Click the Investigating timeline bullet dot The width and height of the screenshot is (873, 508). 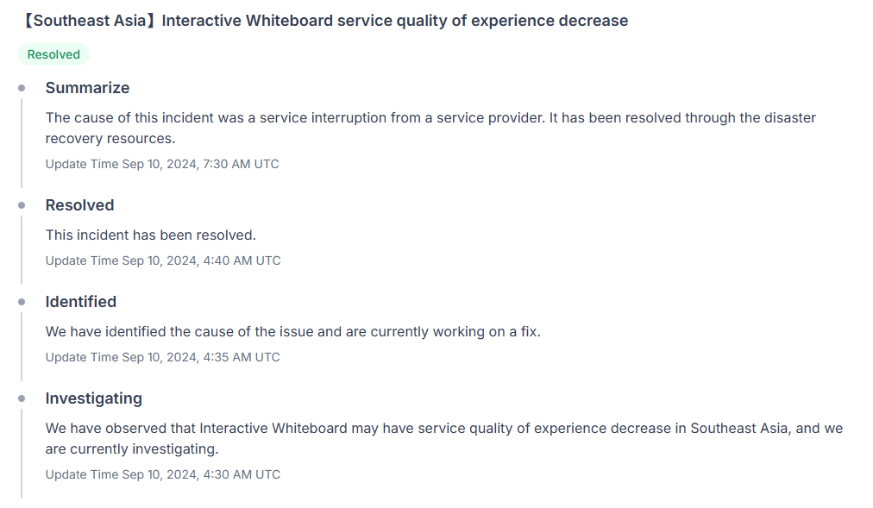click(22, 398)
